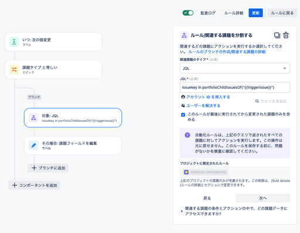Select the いつ: 次の値変更 trigger card
This screenshot has height=233, width=300.
pyautogui.click(x=53, y=42)
